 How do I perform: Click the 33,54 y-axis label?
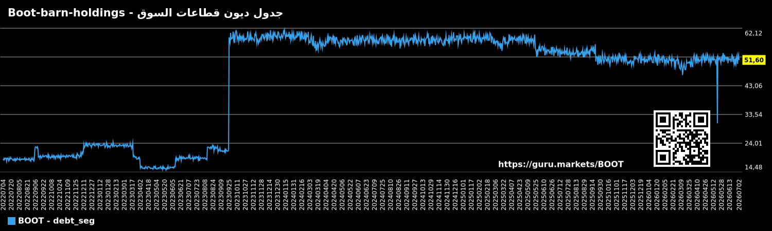click(x=753, y=114)
